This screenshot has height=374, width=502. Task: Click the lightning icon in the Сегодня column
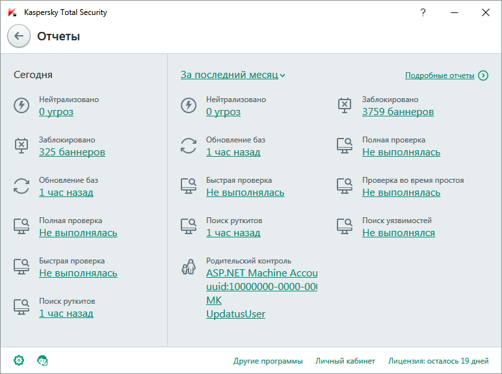pyautogui.click(x=21, y=105)
